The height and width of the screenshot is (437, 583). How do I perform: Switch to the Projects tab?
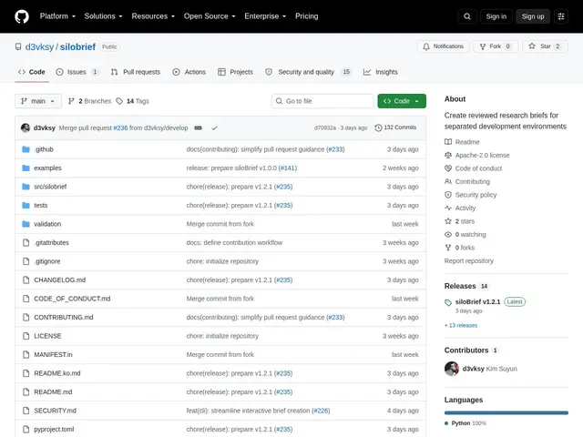click(x=235, y=72)
